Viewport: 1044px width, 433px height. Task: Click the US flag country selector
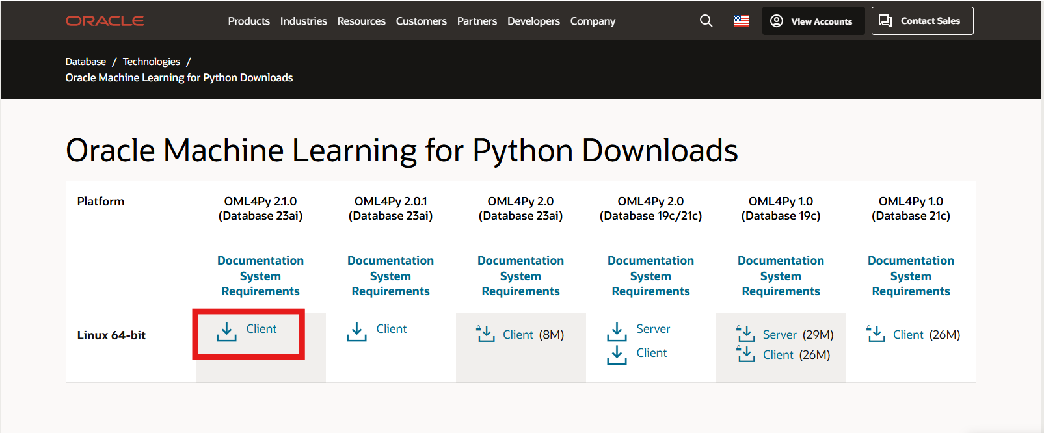741,21
